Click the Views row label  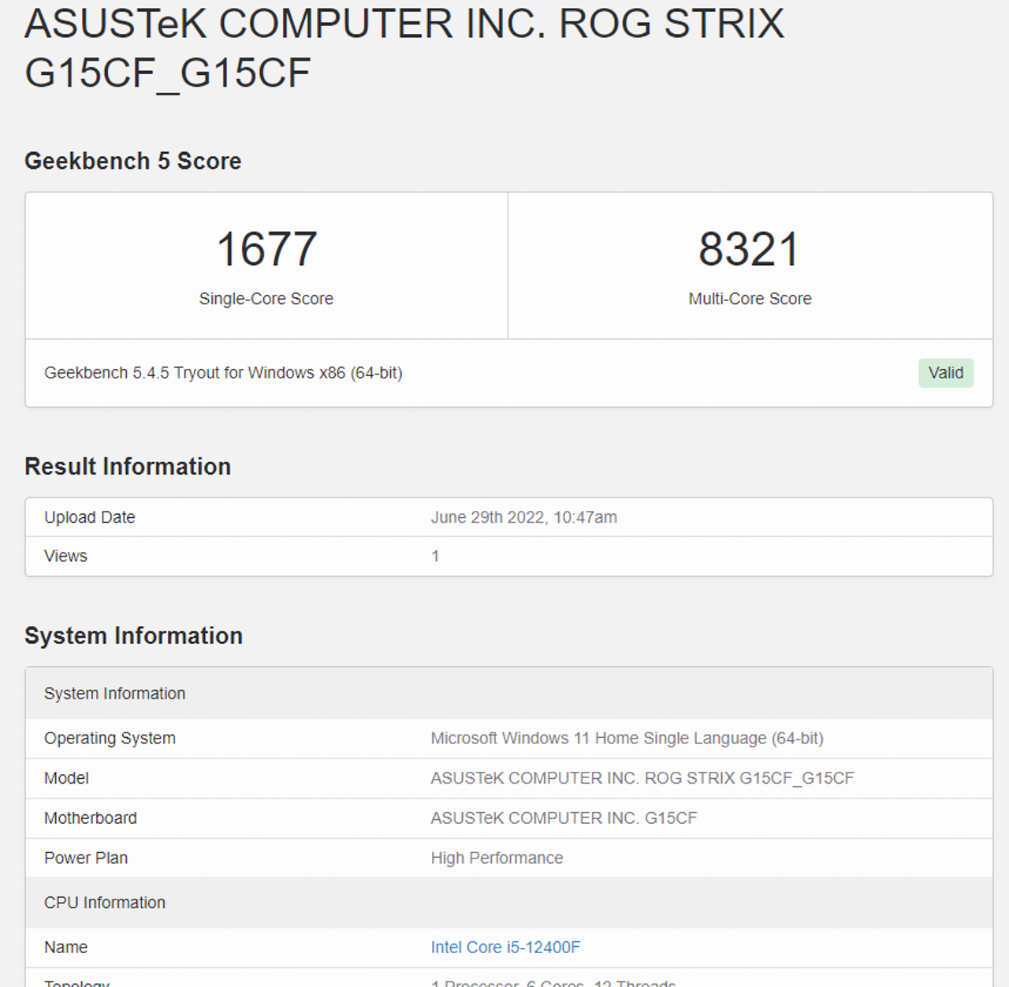[65, 556]
